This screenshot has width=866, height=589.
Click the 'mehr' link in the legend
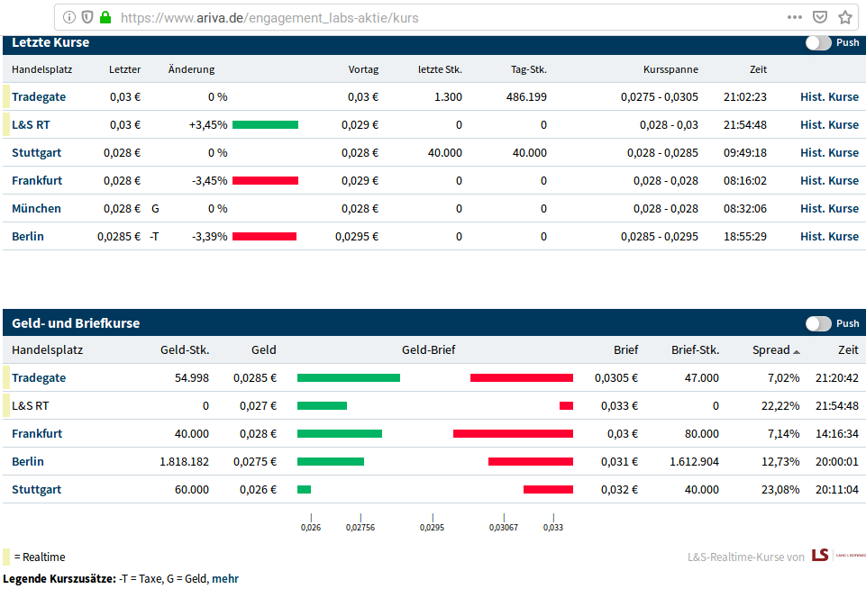point(226,578)
